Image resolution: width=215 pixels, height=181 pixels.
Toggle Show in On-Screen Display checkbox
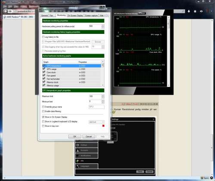[43, 117]
